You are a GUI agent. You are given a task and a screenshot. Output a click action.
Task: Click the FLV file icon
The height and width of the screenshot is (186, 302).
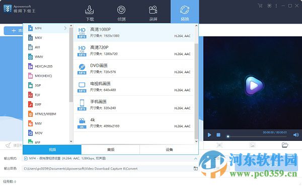coord(30,95)
